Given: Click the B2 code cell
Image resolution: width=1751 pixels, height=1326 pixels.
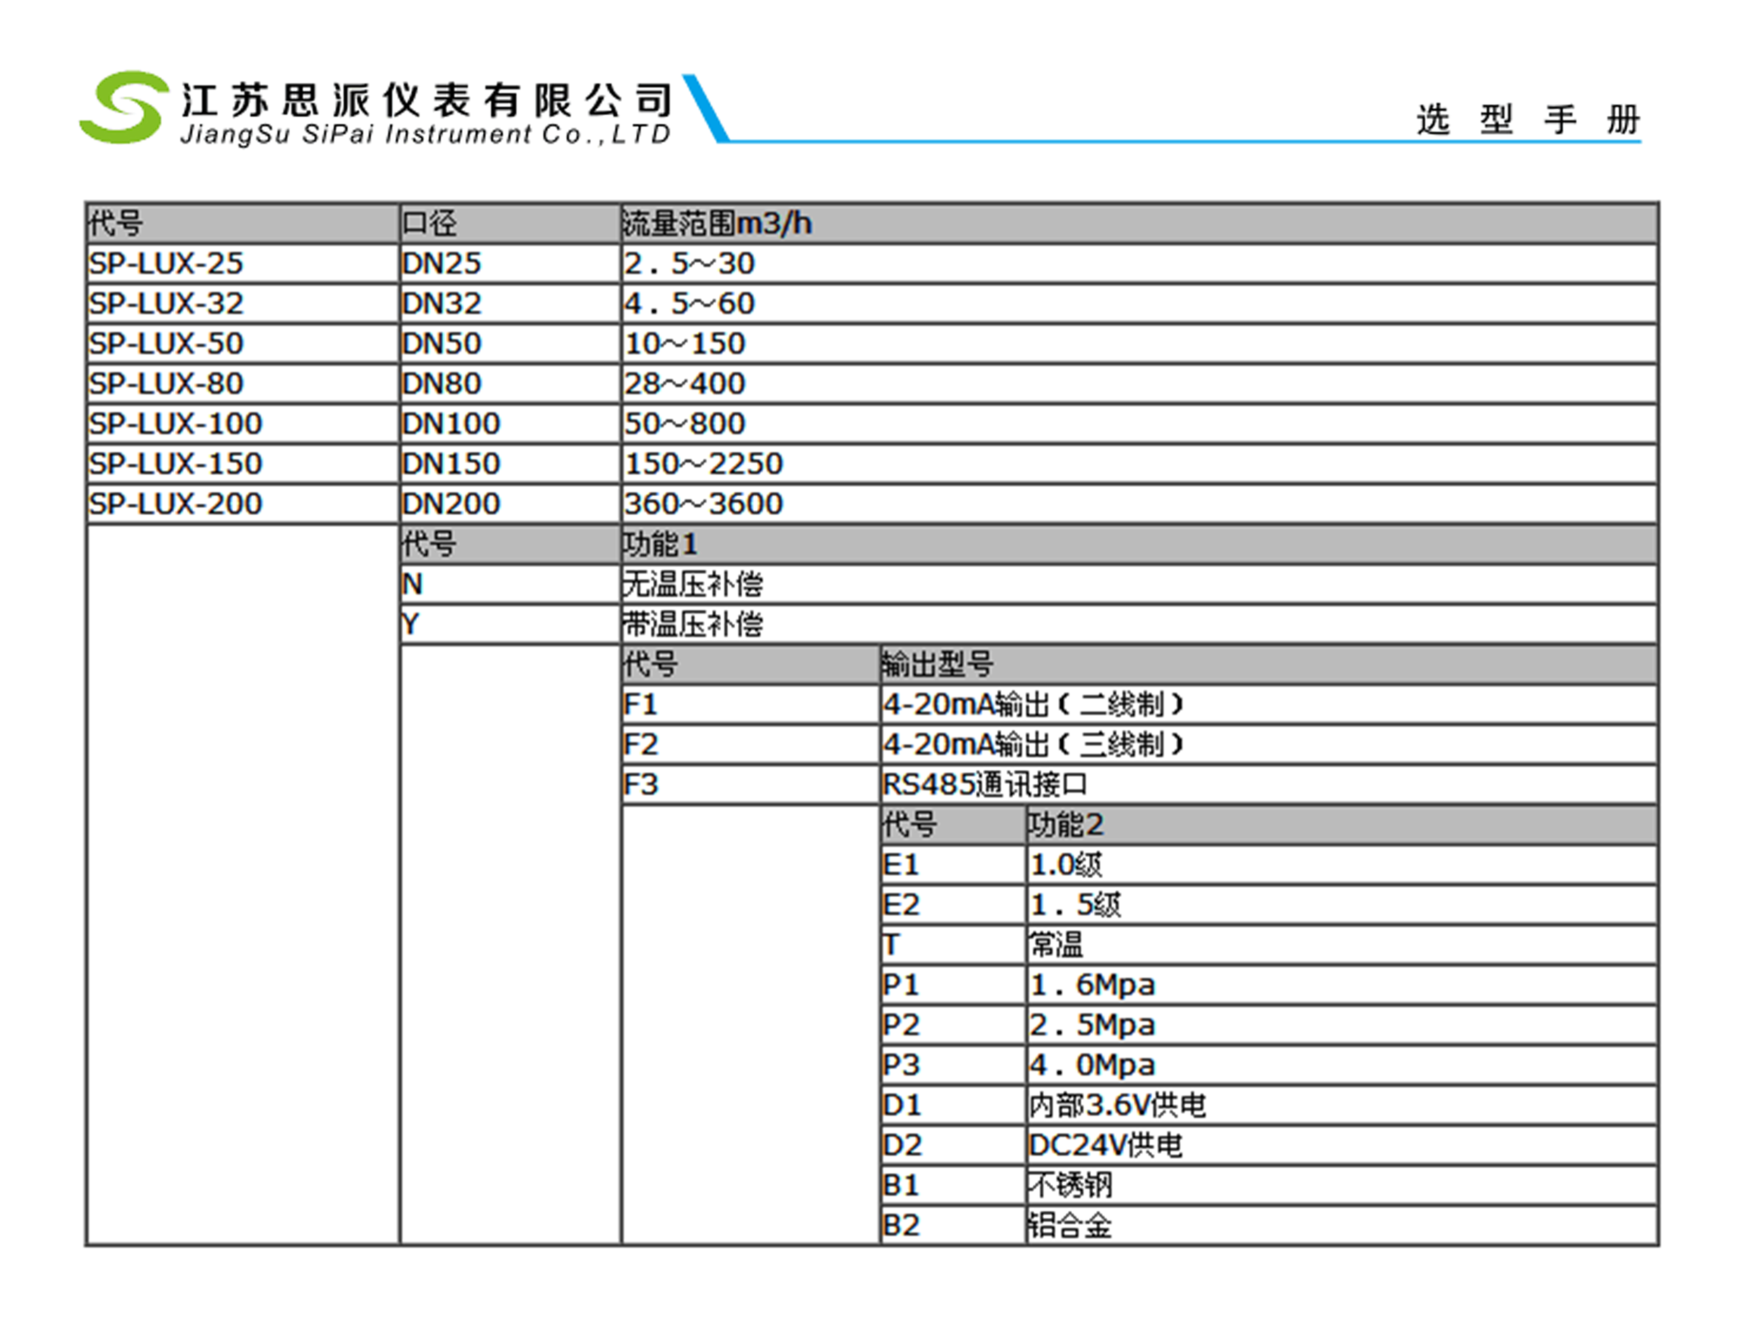Looking at the screenshot, I should click(x=953, y=1226).
